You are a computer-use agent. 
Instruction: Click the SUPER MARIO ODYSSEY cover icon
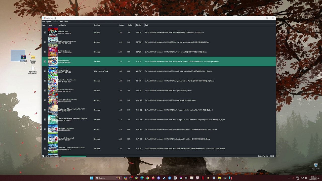pos(53,90)
